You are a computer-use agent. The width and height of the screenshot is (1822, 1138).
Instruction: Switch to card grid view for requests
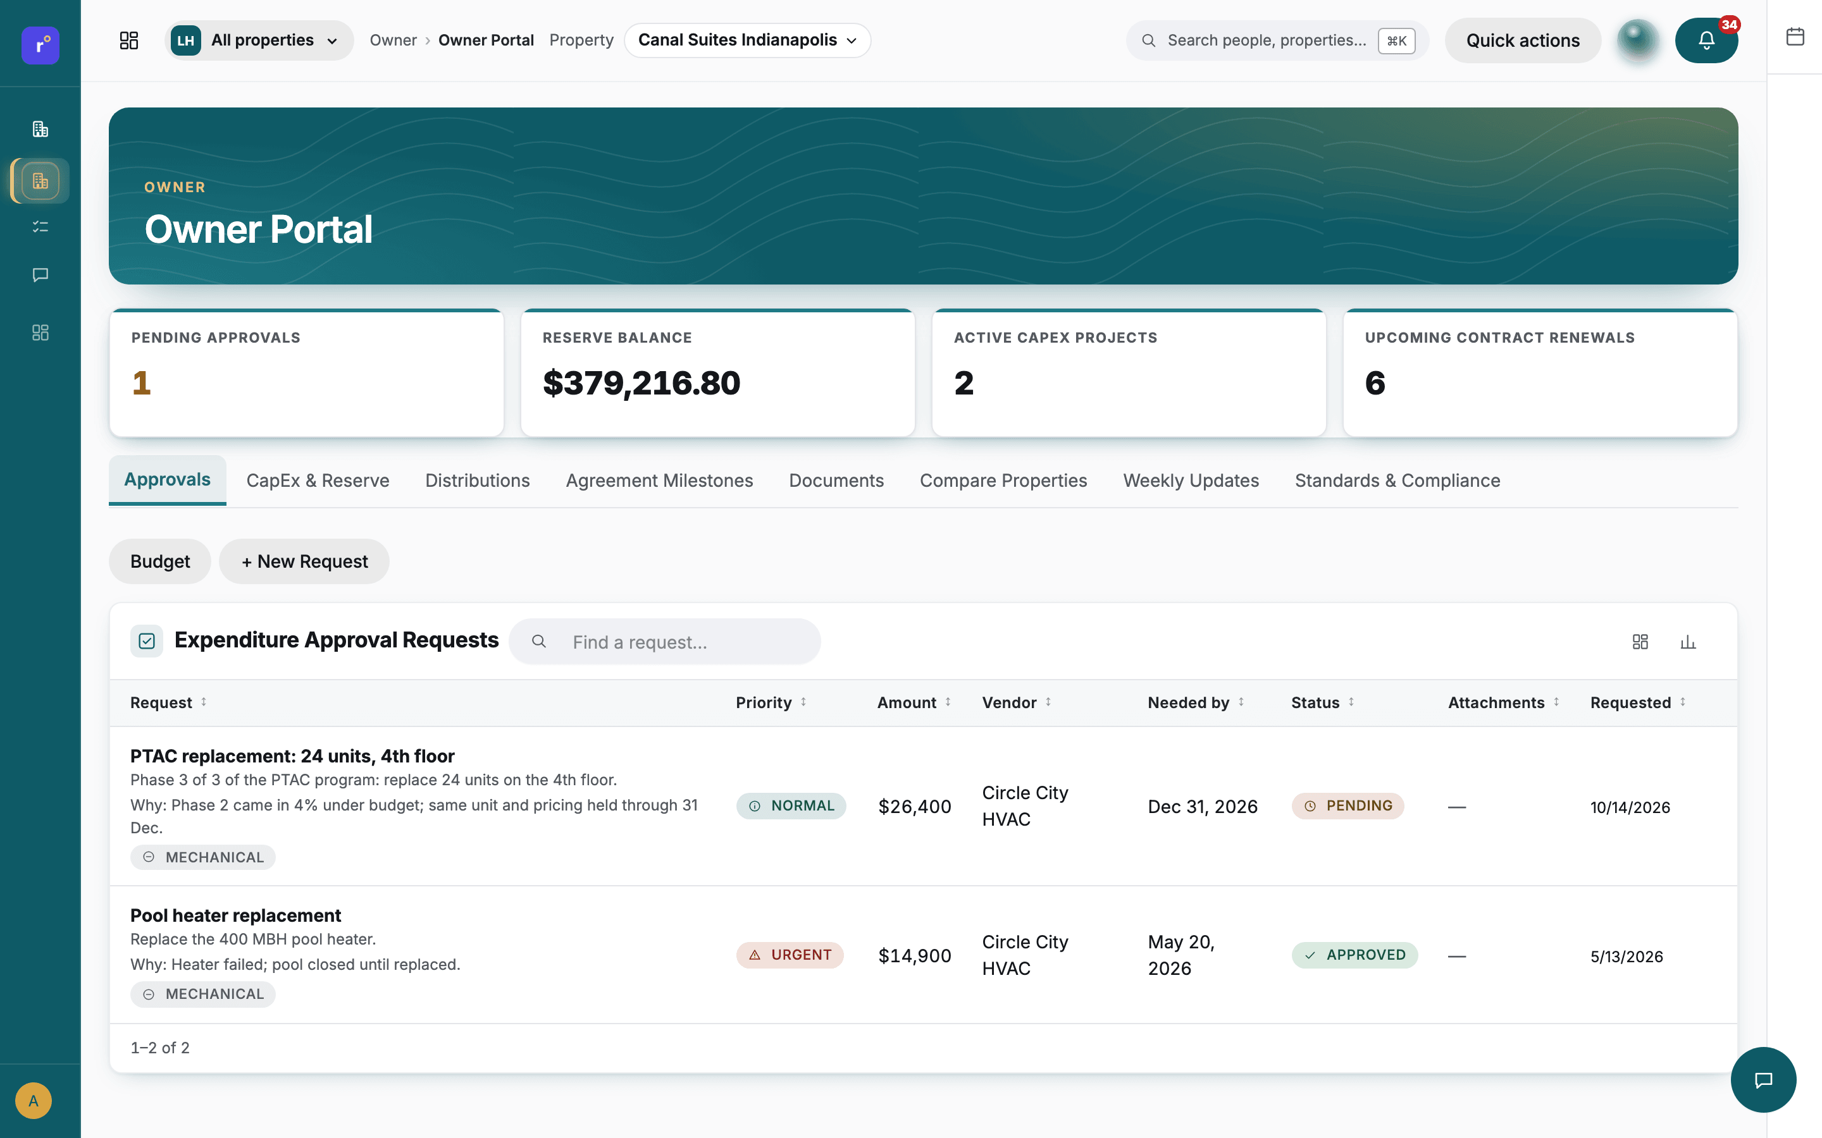coord(1640,642)
